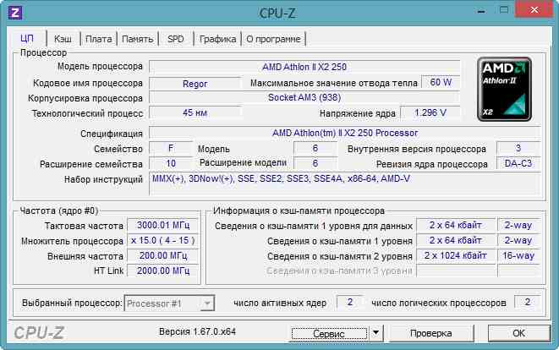Viewport: 559px width, 350px height.
Task: Click the specification field AMD Athlon(tm) II X2 250 Processor
Action: [345, 133]
